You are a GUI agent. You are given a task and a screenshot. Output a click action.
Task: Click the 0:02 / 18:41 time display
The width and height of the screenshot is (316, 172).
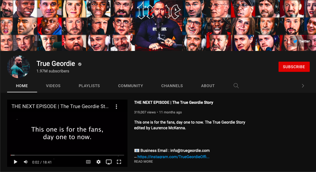coord(42,162)
